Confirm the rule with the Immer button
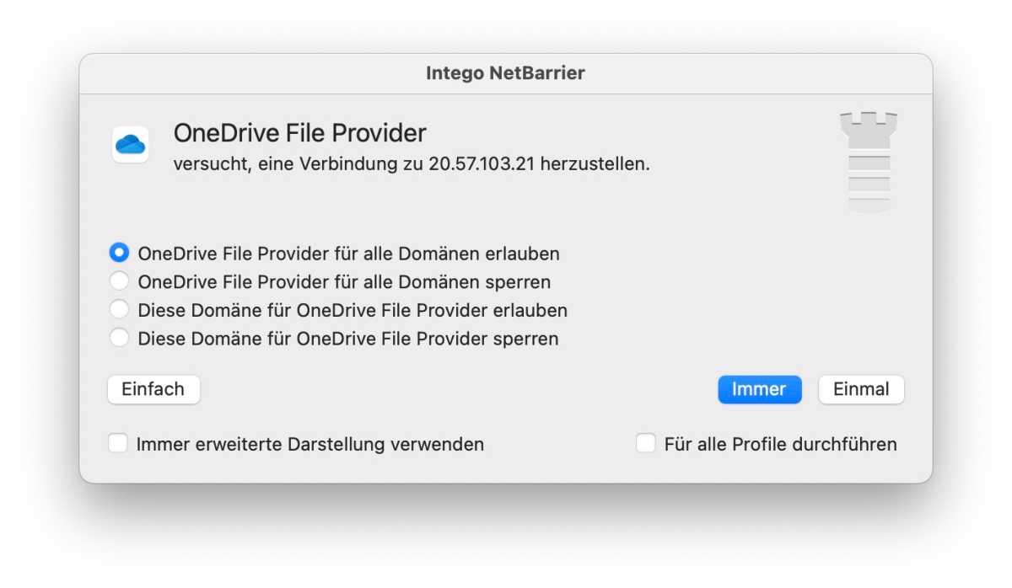Screen dimensions: 1012x588 [759, 389]
